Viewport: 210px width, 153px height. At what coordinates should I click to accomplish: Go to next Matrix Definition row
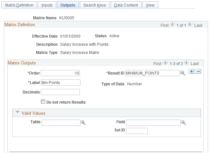(190, 24)
